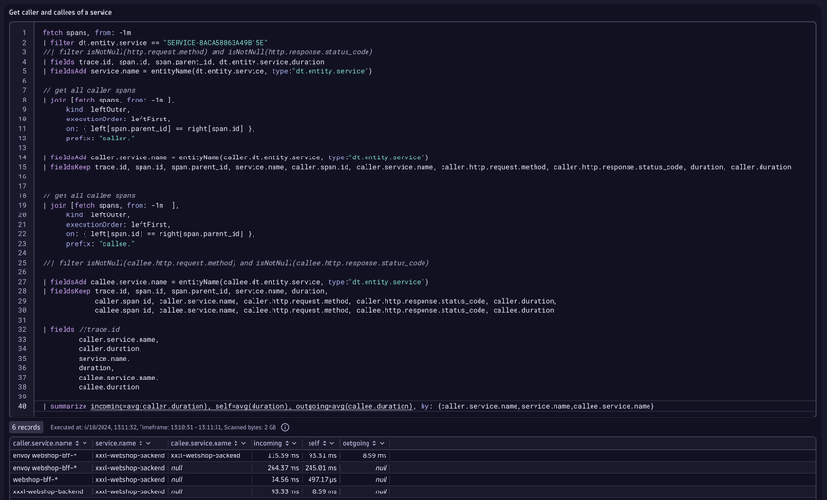
Task: Sort the callee.service.name column
Action: tap(235, 444)
